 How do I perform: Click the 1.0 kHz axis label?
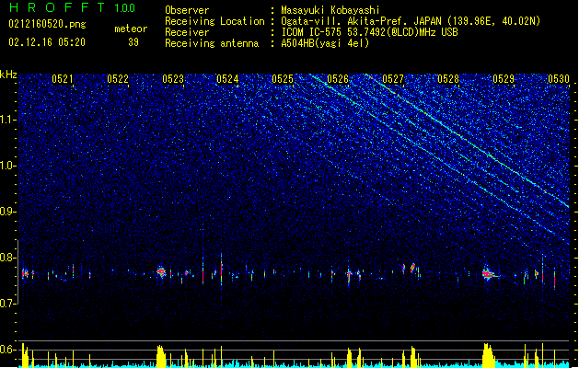coord(8,166)
